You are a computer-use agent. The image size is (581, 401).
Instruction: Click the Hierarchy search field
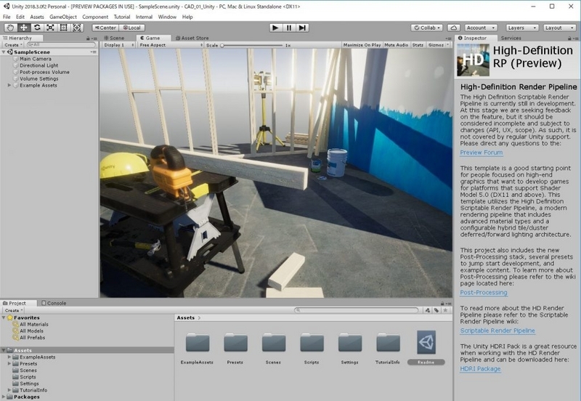click(61, 44)
